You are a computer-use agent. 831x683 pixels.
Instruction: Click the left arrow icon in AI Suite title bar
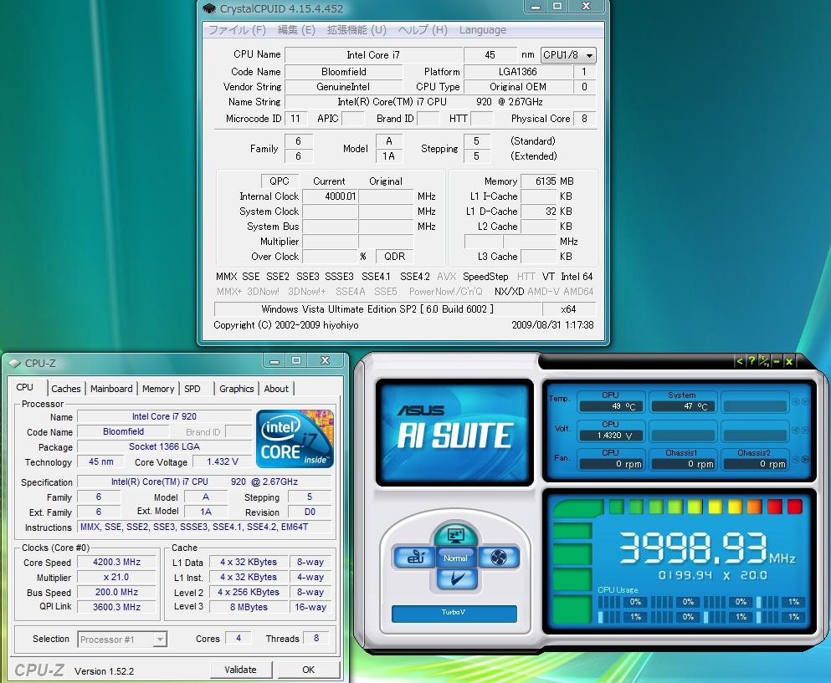coord(739,361)
